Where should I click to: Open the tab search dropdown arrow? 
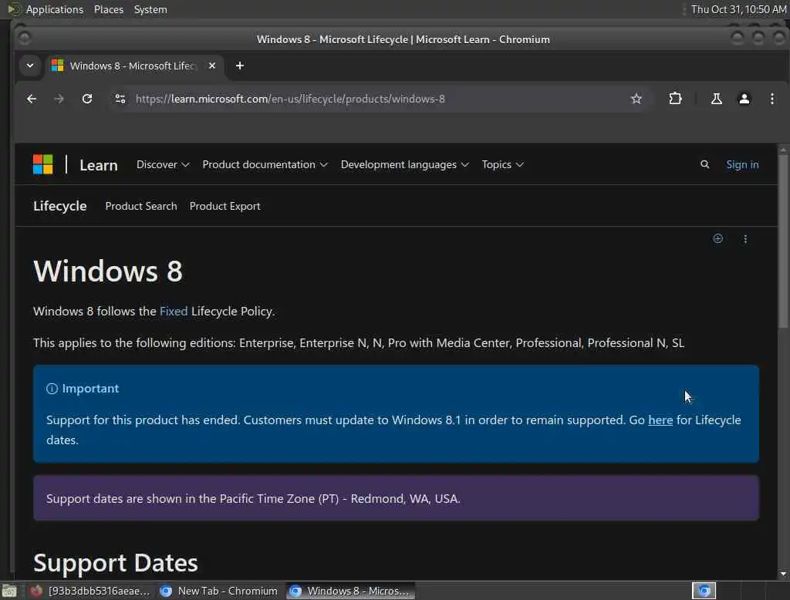[x=30, y=66]
